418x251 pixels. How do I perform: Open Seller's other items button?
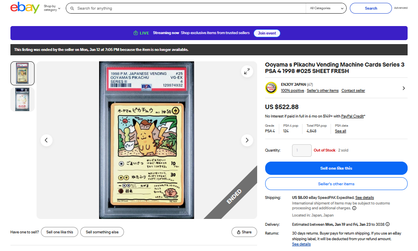click(x=336, y=184)
